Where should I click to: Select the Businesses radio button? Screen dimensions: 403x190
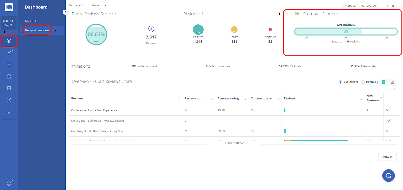(340, 82)
